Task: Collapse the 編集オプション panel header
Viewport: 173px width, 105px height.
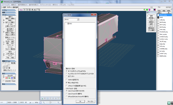Action: tap(9, 61)
